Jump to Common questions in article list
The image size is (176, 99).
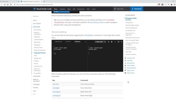tap(131, 54)
